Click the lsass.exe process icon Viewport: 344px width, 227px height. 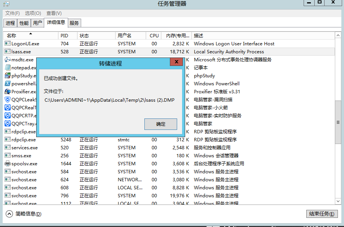click(8, 51)
